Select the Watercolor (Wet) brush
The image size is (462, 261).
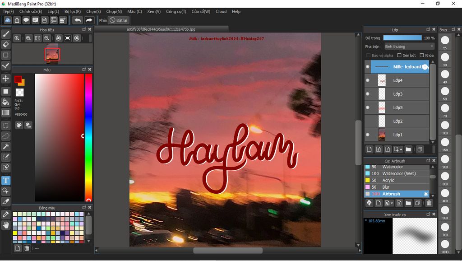coord(397,173)
